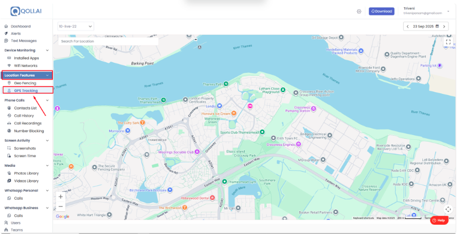Open the Users page
The height and width of the screenshot is (235, 457).
(16, 223)
